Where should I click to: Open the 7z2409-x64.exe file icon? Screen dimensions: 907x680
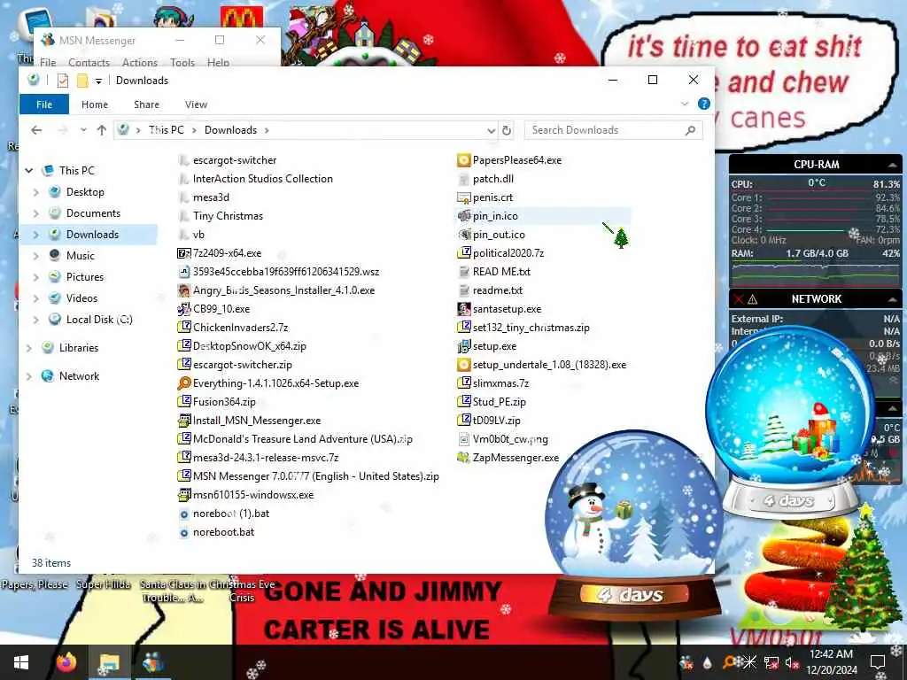pos(183,253)
